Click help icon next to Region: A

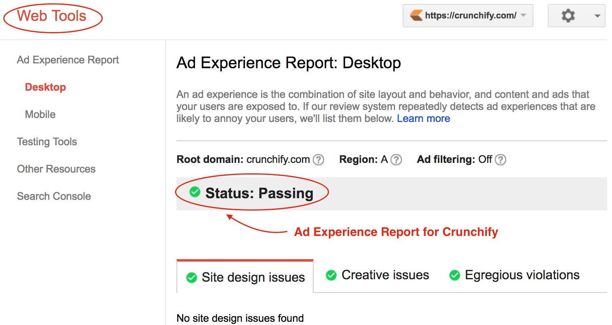396,160
